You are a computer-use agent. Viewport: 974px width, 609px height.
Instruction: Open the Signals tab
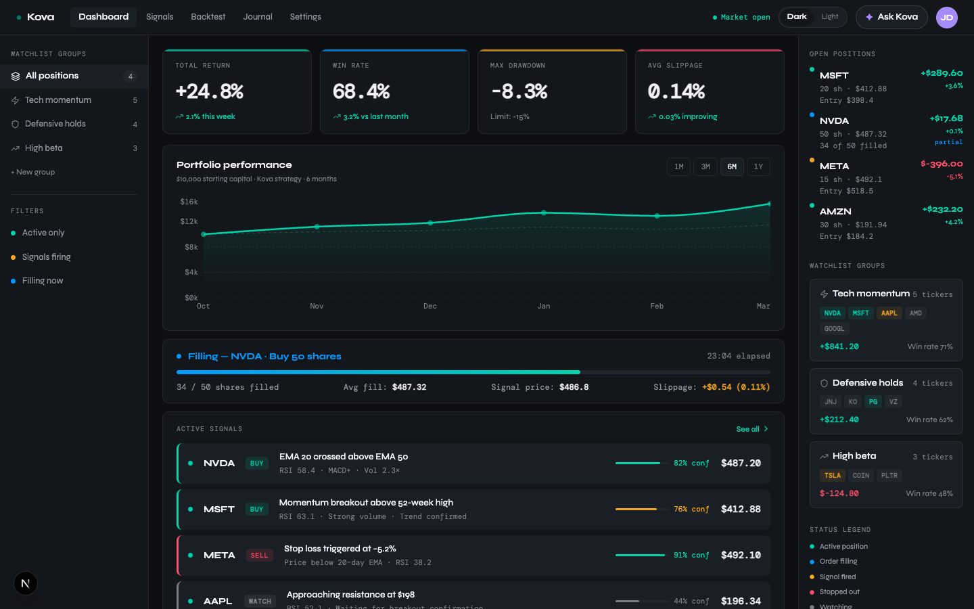point(160,17)
